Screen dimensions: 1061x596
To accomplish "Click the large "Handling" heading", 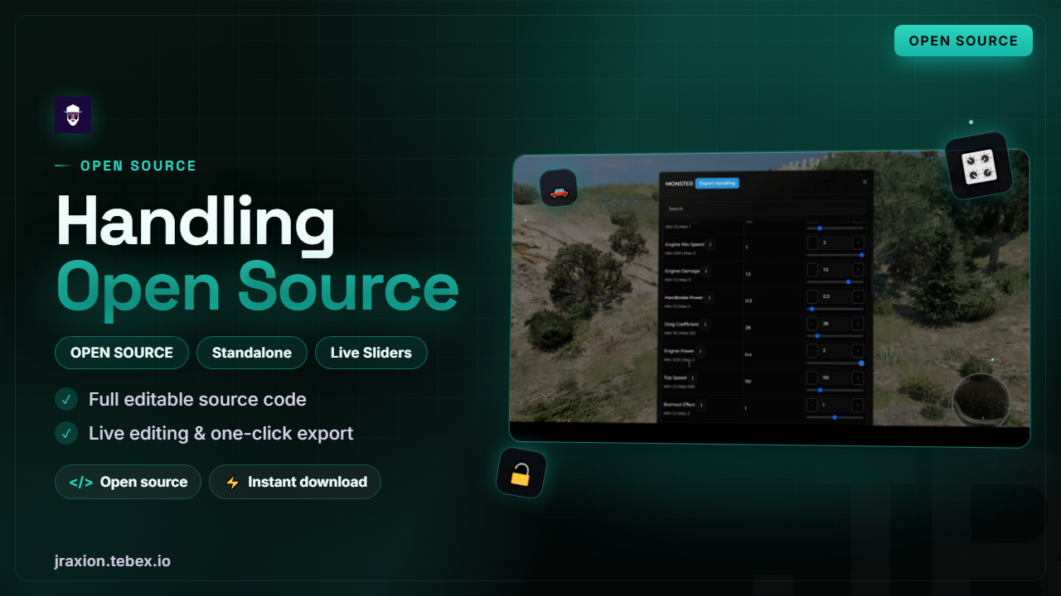I will (x=196, y=222).
